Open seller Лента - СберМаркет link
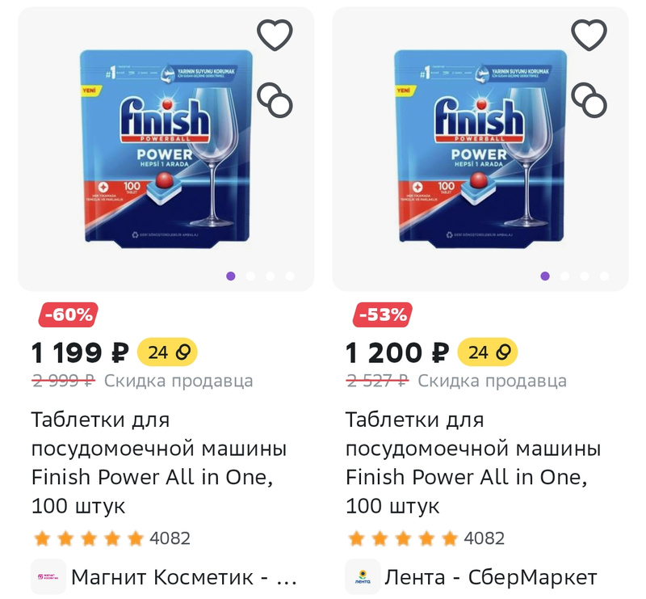646x599 pixels. click(491, 577)
